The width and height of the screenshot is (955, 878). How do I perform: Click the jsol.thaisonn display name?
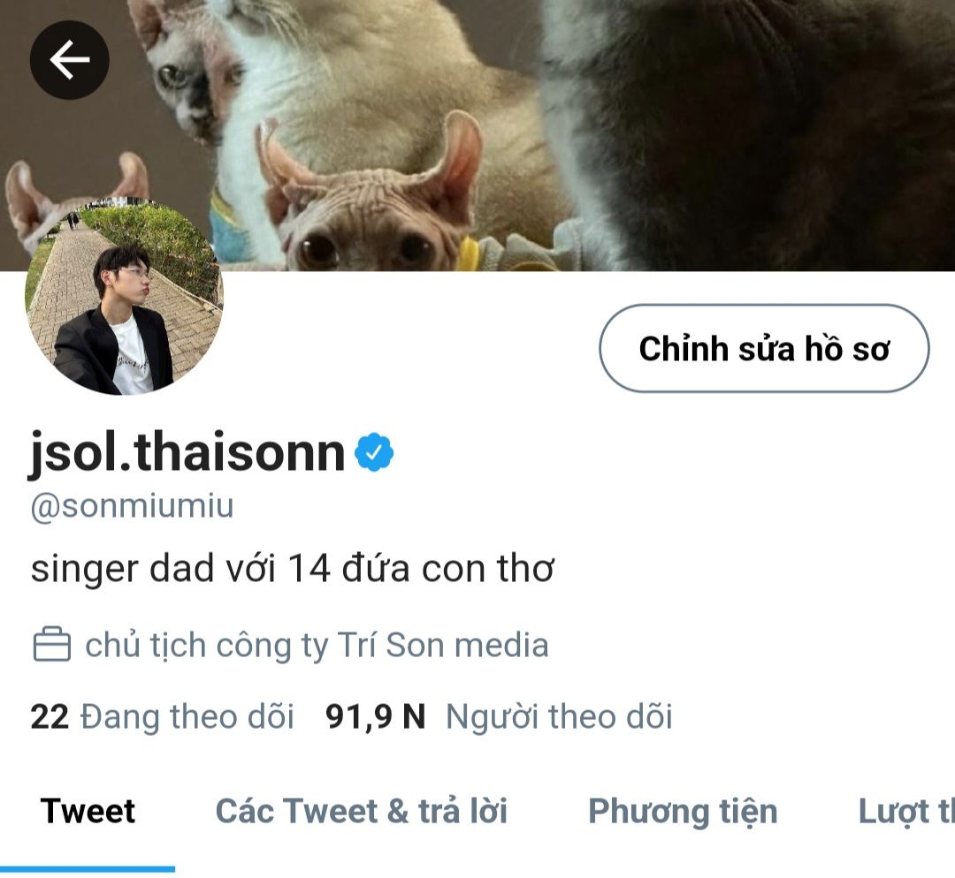click(x=187, y=452)
